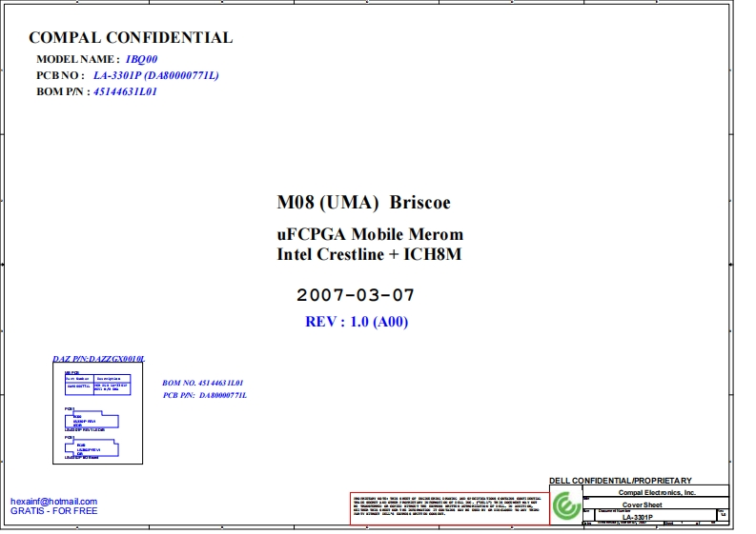The height and width of the screenshot is (534, 756).
Task: Click 'DELL CONFIDENTIAL/PROPRIETARY' heading
Action: click(x=620, y=481)
